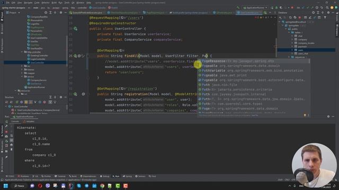Collapse the service package node
The image size is (339, 190).
(22, 77)
